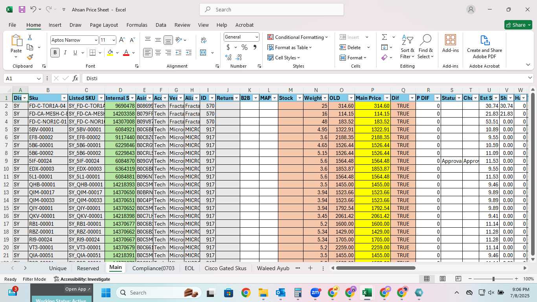Click the Increase Font Size icon
This screenshot has width=537, height=302.
[122, 40]
